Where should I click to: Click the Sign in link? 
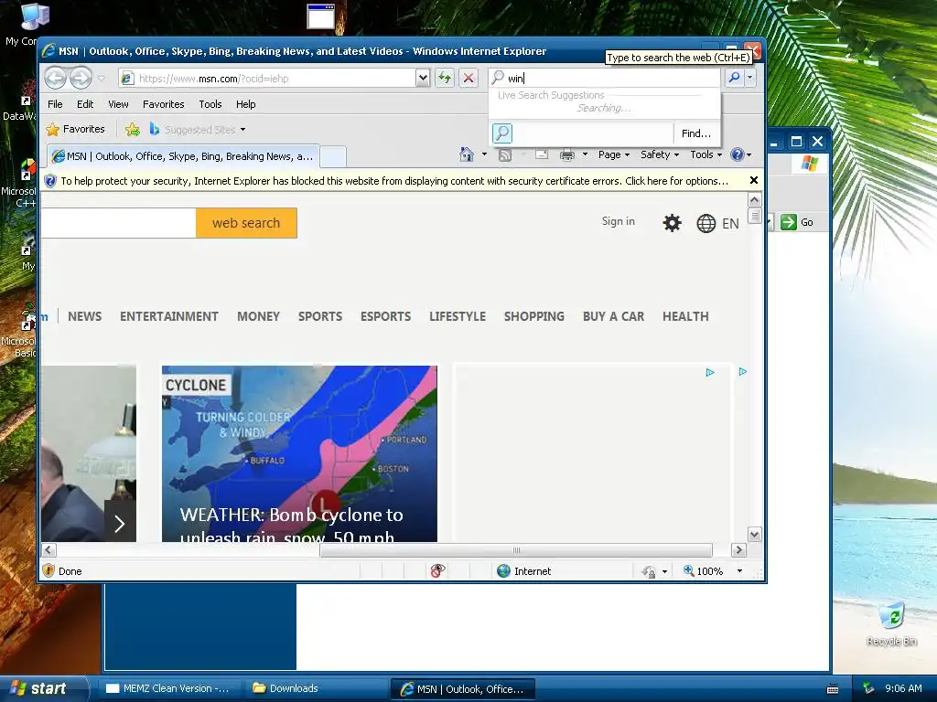618,221
